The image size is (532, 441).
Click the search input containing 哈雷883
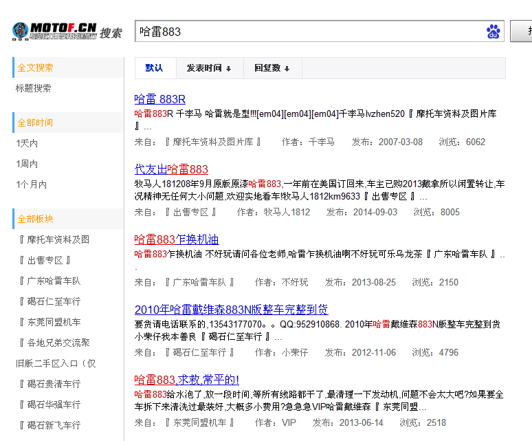tap(319, 31)
